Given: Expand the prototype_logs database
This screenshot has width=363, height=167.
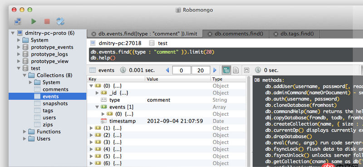Looking at the screenshot, I should tap(19, 54).
